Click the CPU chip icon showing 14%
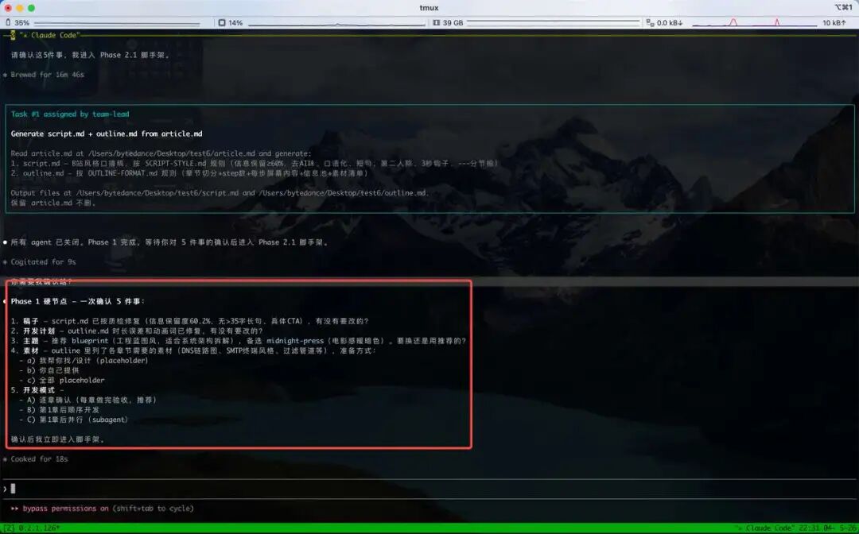Image resolution: width=859 pixels, height=534 pixels. pyautogui.click(x=222, y=23)
